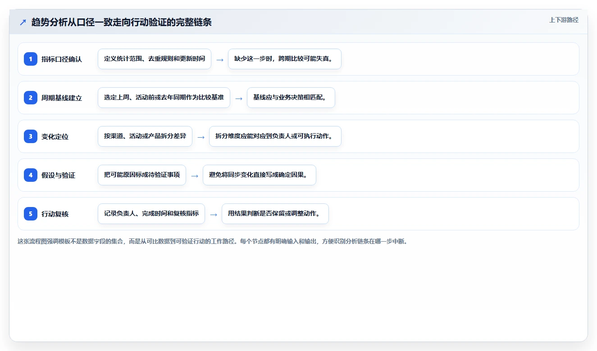
Task: Click the box 按渠道、活动或产品拆分差异
Action: coord(145,136)
